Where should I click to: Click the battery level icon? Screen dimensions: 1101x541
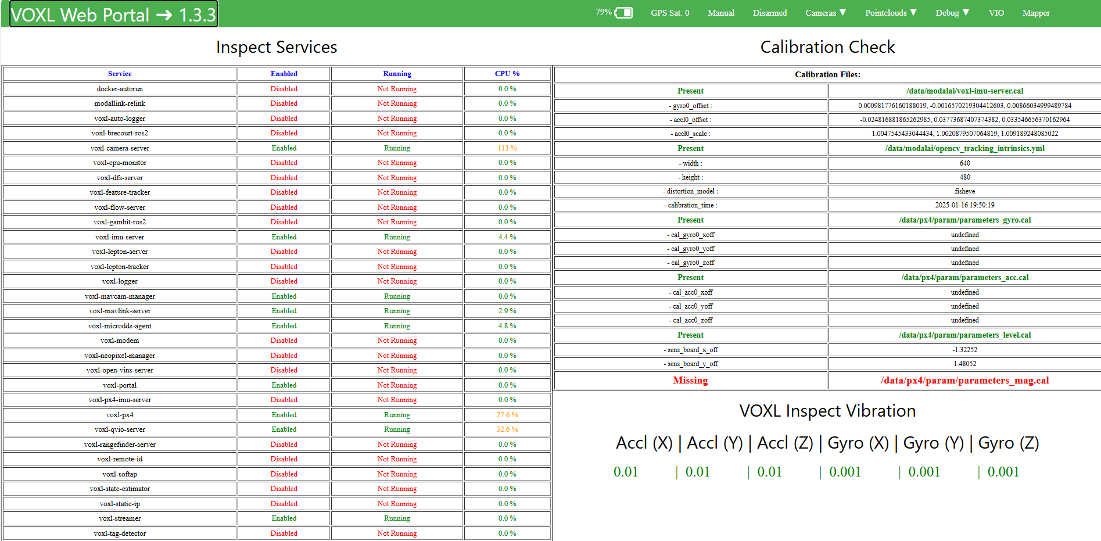pos(623,13)
